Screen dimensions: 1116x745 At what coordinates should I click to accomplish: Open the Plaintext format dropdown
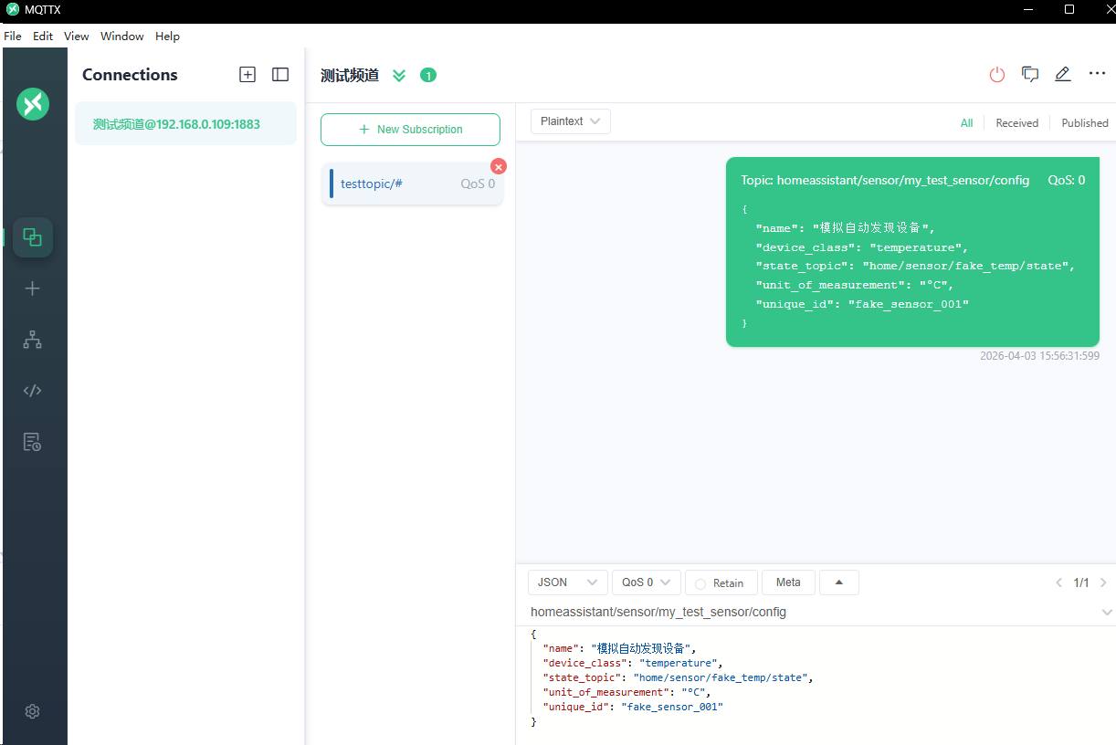570,121
